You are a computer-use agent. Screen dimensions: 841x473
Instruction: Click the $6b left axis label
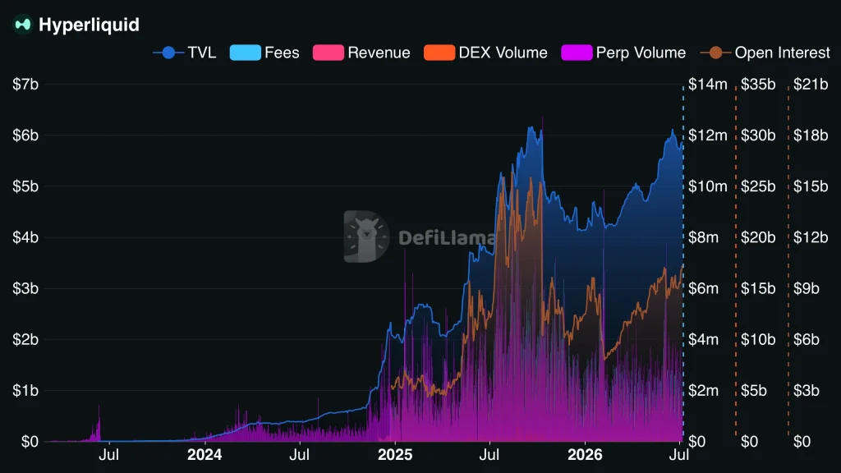click(25, 135)
